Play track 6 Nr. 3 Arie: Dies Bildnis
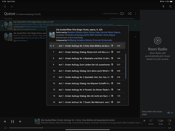175x131 pixels. pos(87,46)
